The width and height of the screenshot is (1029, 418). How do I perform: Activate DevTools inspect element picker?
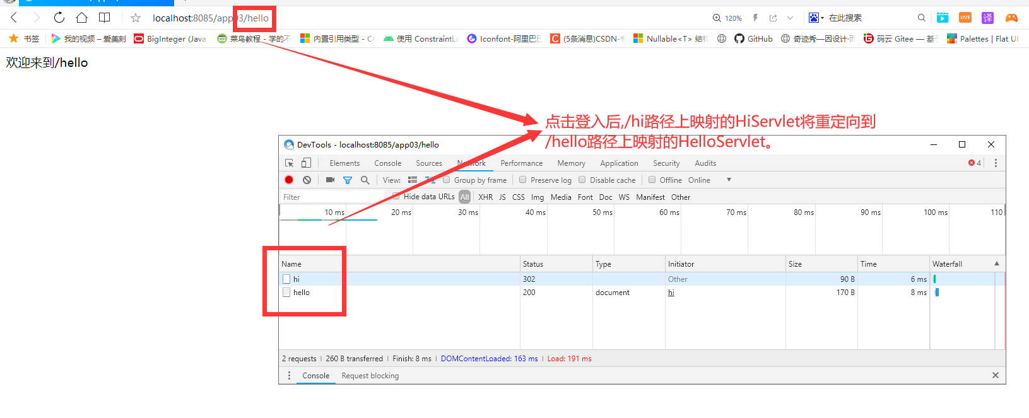coord(289,163)
